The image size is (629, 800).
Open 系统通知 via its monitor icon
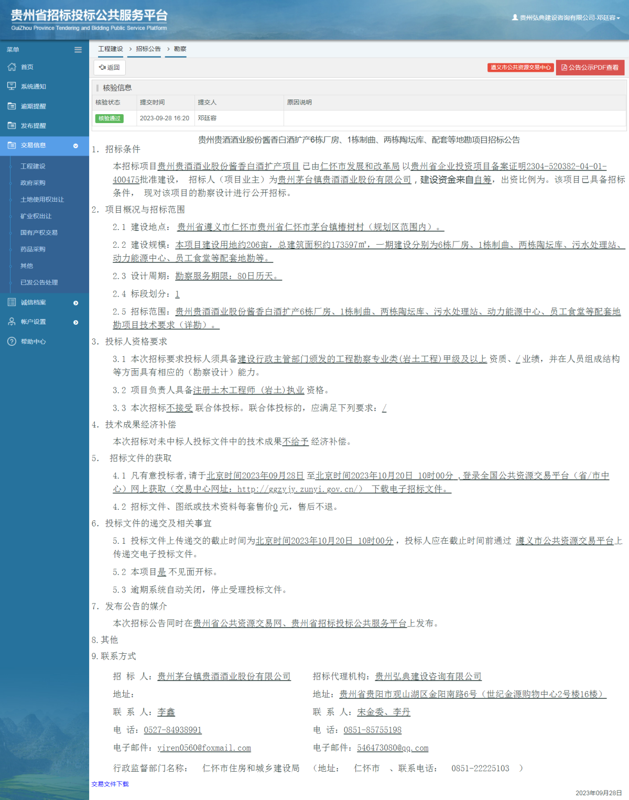pos(12,86)
